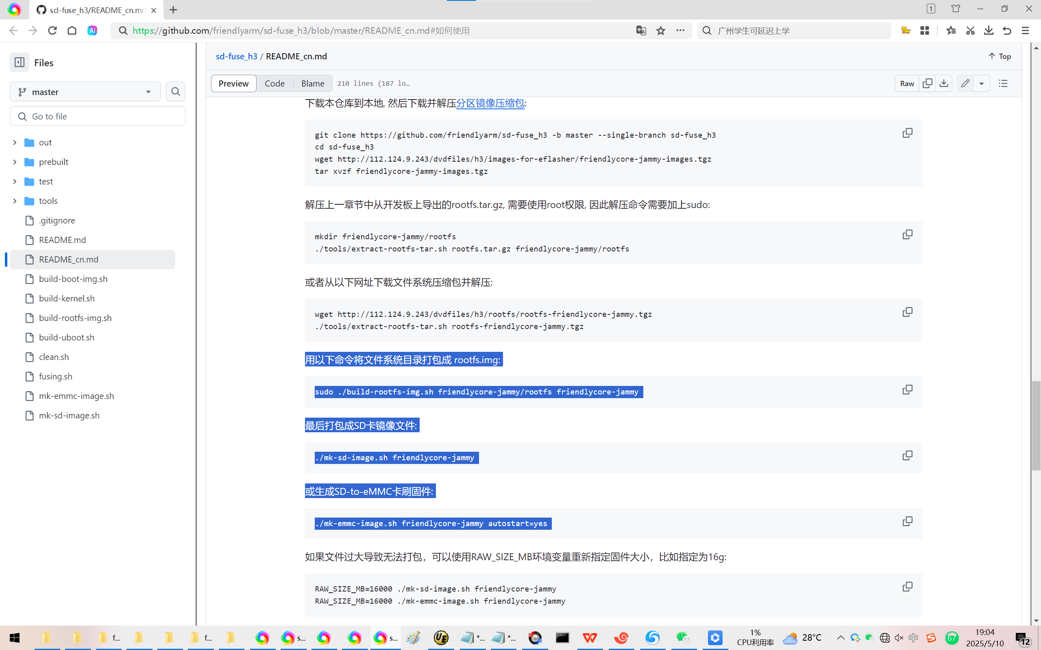
Task: Copy the git clone code block
Action: click(x=907, y=133)
